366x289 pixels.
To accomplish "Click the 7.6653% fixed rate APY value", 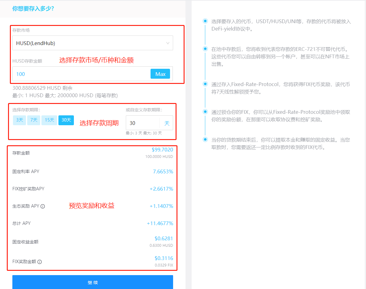I will tap(163, 171).
